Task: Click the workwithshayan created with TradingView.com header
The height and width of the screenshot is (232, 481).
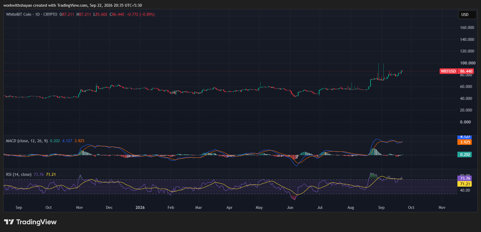Action: 72,5
